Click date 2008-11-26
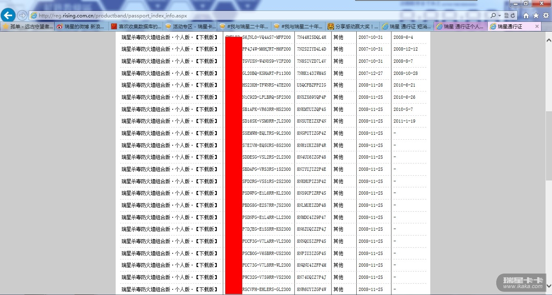Viewport: 552px width, 295px height. pyautogui.click(x=370, y=85)
